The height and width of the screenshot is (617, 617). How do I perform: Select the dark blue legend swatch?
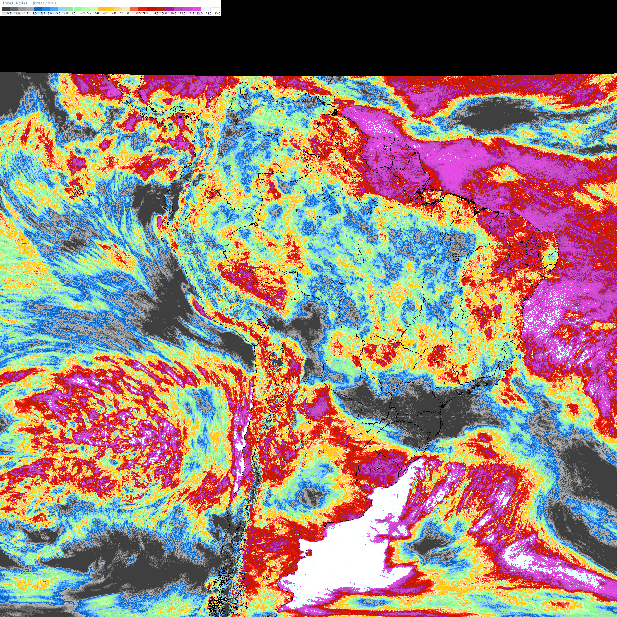tap(38, 9)
